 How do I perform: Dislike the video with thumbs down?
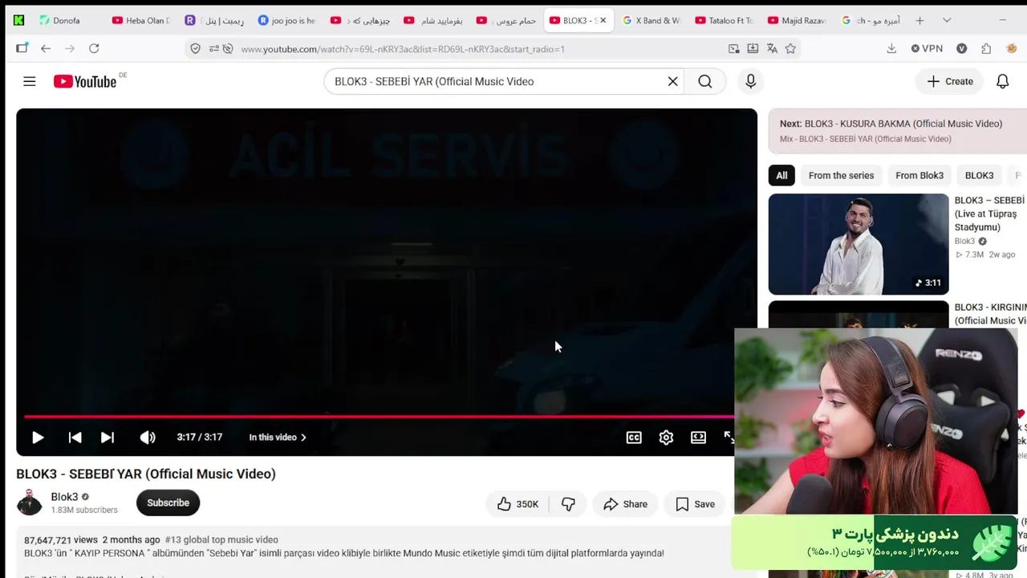(x=568, y=504)
